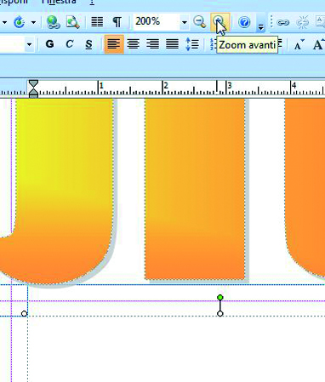Click the create text box link chain icon
Image resolution: width=325 pixels, height=382 pixels.
click(282, 22)
